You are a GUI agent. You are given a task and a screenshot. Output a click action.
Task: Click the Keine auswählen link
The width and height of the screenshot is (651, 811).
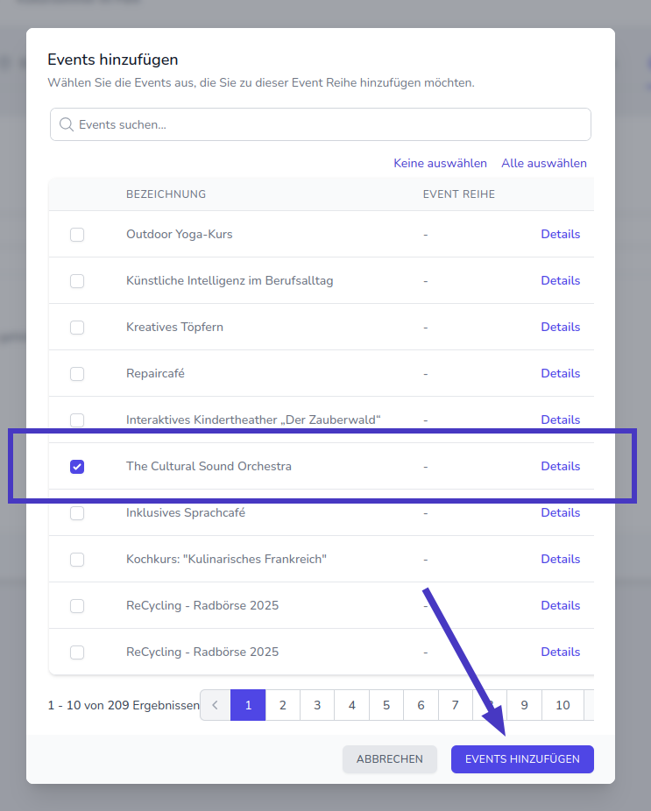coord(440,163)
